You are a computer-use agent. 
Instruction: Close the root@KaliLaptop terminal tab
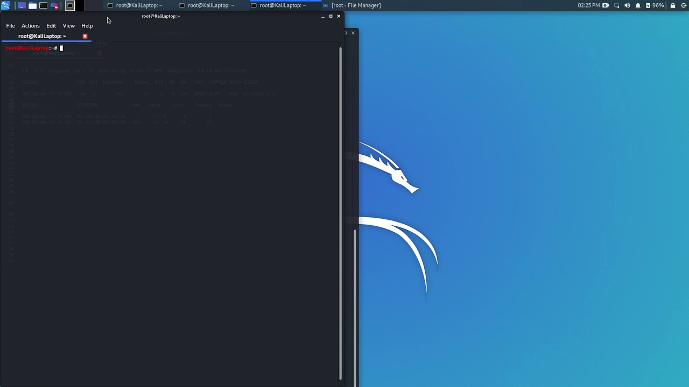click(x=85, y=36)
